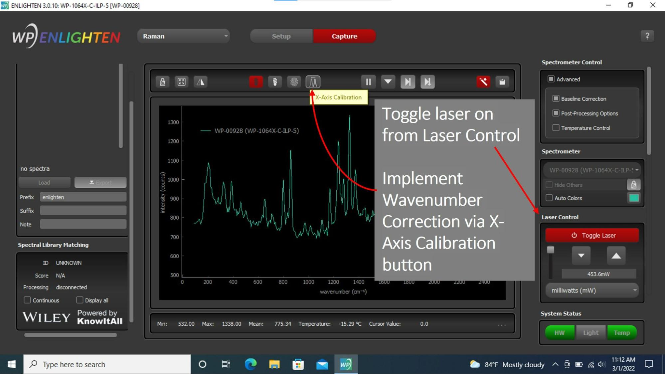665x374 pixels.
Task: Click the expand-to-fit zoom icon
Action: click(x=182, y=82)
